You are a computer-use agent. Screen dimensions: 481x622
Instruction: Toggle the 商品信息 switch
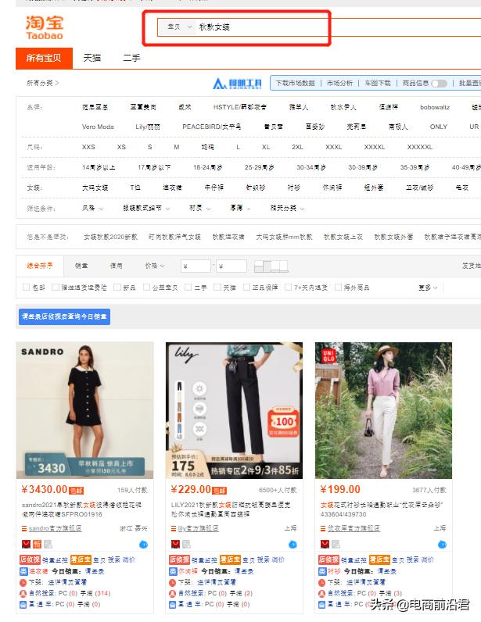[440, 84]
